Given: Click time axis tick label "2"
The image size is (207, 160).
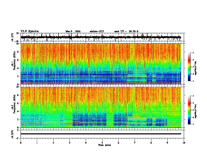Looking at the screenshot, I should tap(53, 143).
